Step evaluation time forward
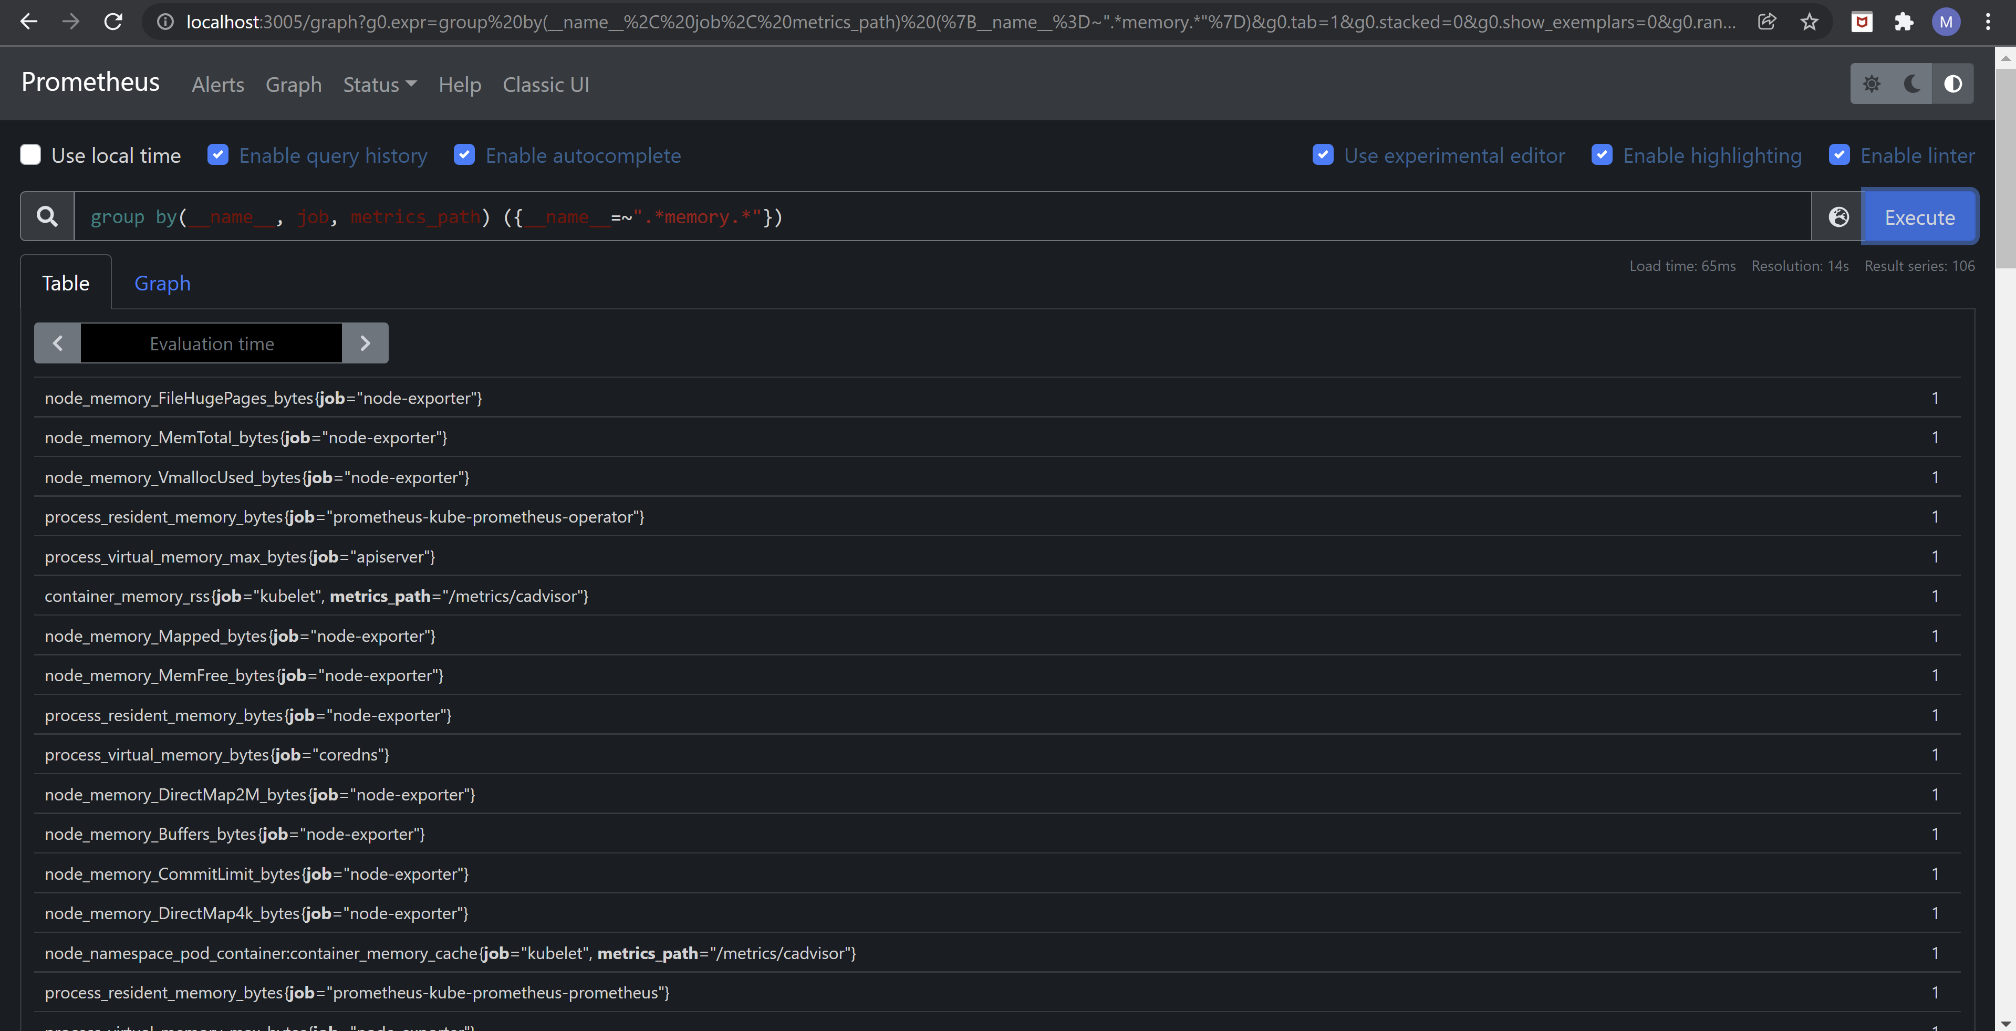2016x1031 pixels. click(365, 343)
